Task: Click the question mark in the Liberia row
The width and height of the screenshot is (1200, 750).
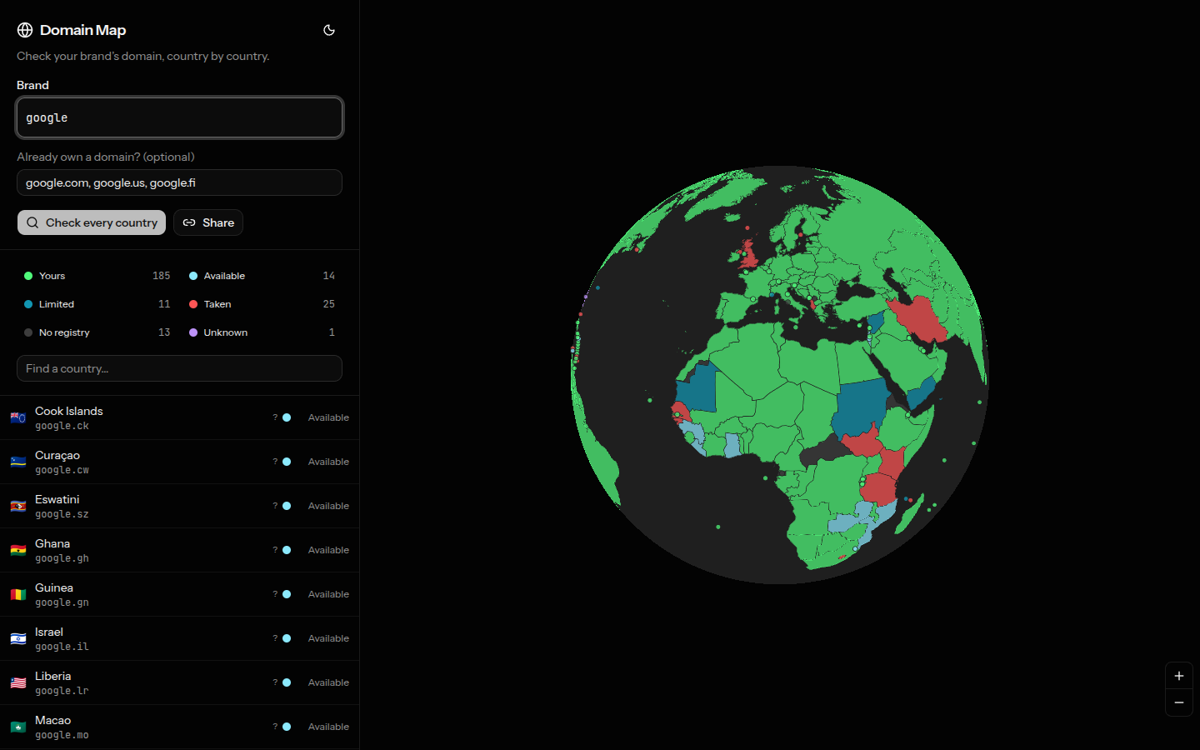Action: pos(275,682)
